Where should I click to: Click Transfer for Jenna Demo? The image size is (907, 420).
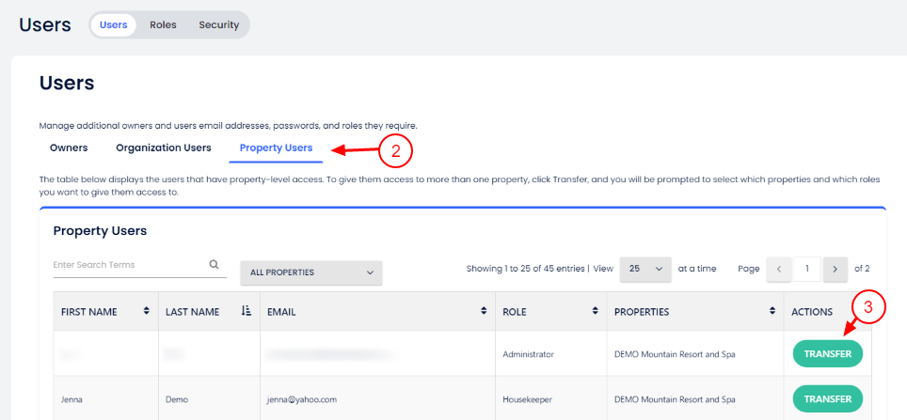coord(827,398)
